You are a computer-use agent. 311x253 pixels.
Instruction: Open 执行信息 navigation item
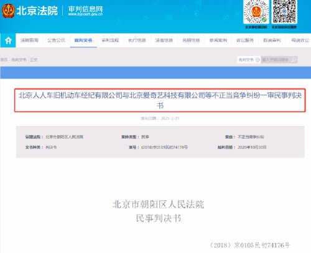pyautogui.click(x=137, y=40)
